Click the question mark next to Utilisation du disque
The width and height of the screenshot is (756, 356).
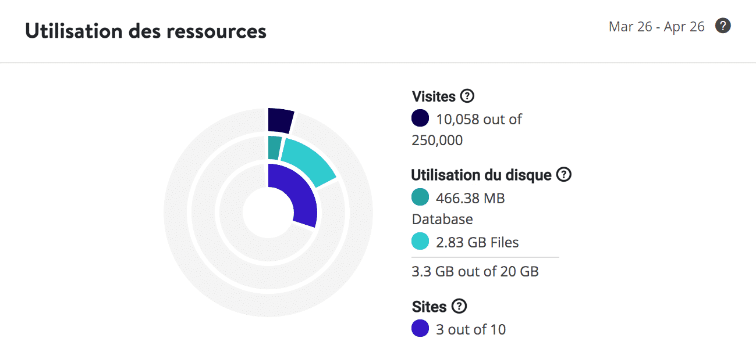(562, 174)
